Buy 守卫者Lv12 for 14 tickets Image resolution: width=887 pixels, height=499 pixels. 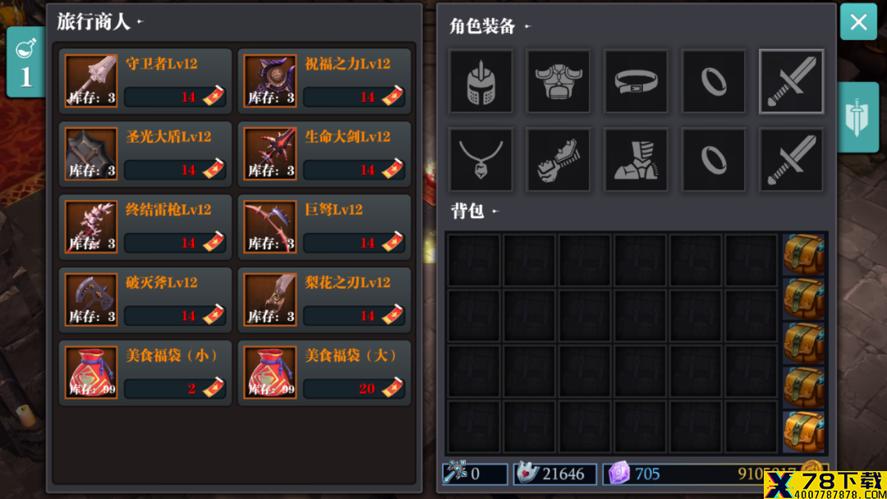tap(175, 97)
